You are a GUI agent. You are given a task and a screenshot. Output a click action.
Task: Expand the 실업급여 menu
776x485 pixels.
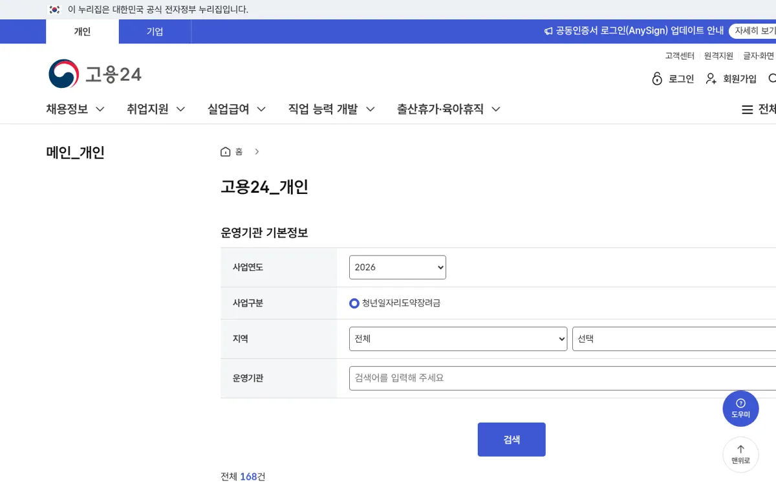point(237,109)
